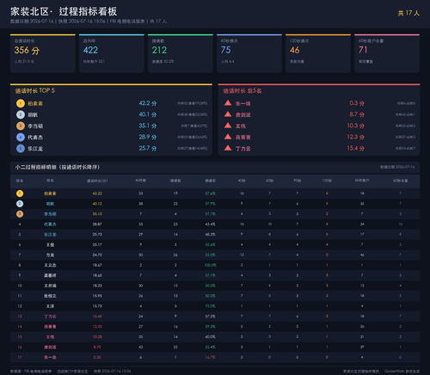Click the 18.67 cell in table row 8
This screenshot has width=430, height=375.
tap(97, 265)
